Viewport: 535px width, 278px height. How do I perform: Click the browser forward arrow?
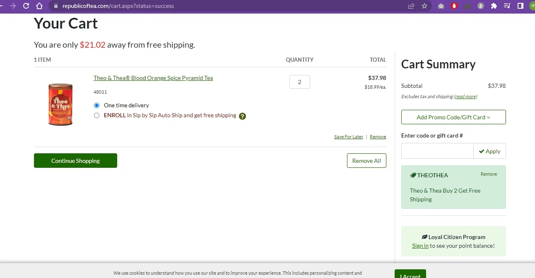(x=13, y=6)
